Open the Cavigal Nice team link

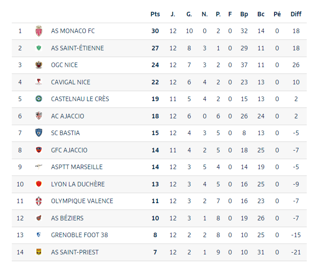pyautogui.click(x=70, y=82)
